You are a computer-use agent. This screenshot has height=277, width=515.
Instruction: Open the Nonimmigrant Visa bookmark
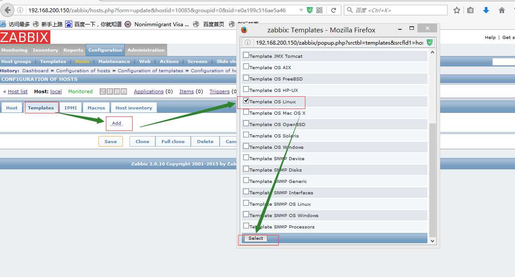coord(157,24)
